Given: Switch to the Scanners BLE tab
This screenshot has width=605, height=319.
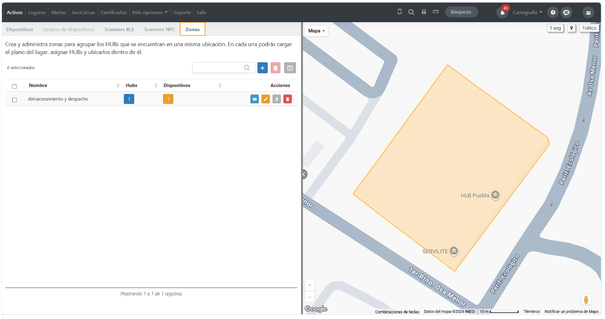Looking at the screenshot, I should 119,29.
